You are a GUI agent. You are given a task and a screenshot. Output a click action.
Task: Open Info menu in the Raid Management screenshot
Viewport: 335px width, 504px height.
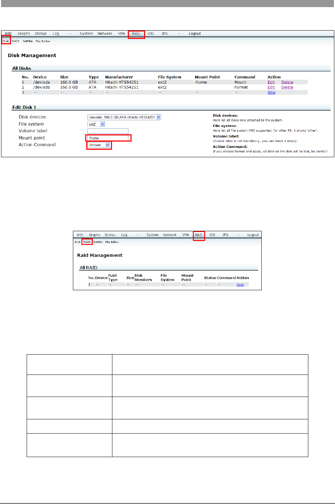point(80,235)
